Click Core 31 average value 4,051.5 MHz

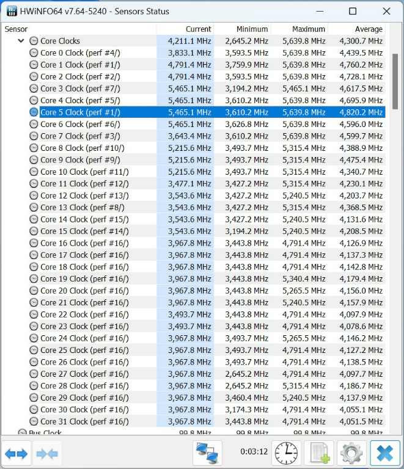(x=361, y=421)
